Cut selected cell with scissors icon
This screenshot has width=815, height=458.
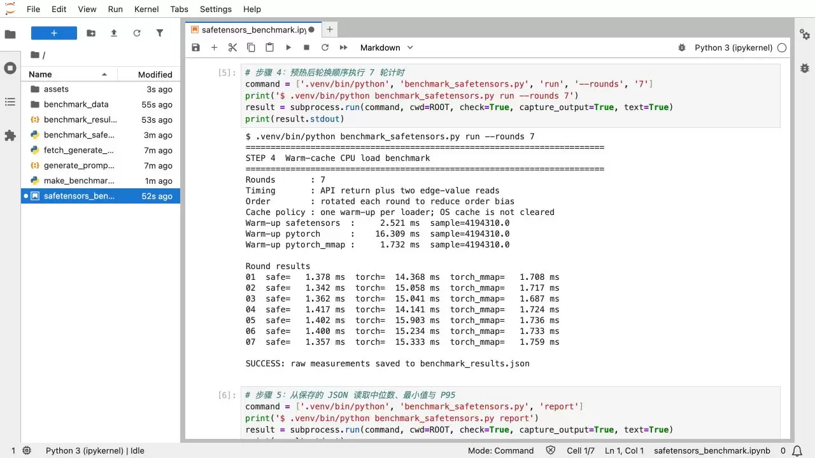click(232, 48)
